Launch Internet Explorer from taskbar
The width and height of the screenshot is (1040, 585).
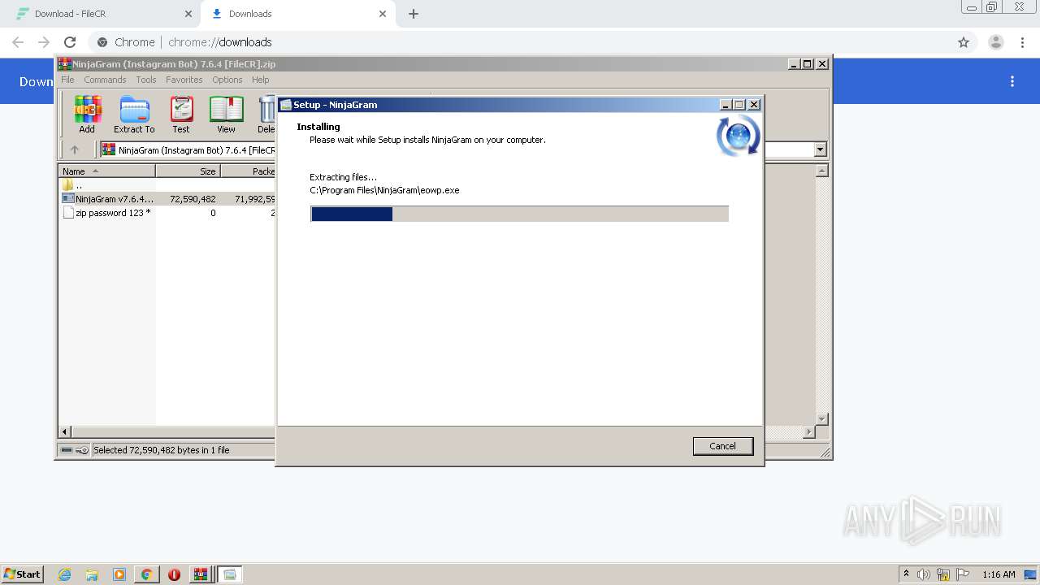(64, 574)
